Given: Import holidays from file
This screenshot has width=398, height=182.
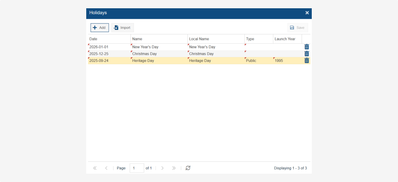Looking at the screenshot, I should click(122, 28).
